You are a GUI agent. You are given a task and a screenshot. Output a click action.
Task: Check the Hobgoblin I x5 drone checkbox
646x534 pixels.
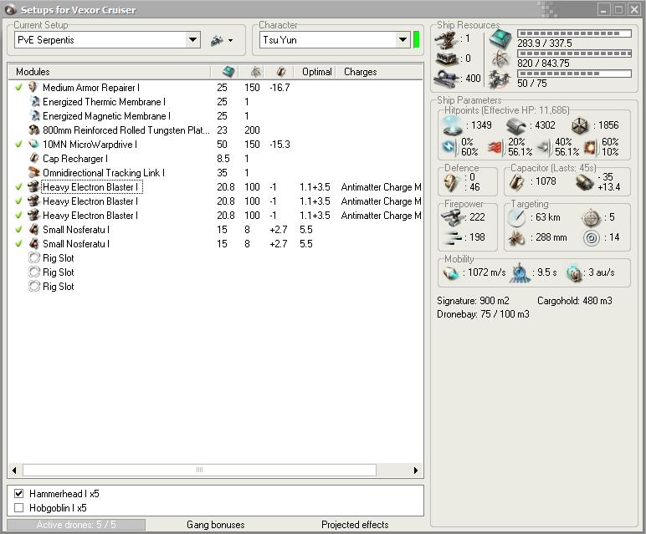[19, 507]
